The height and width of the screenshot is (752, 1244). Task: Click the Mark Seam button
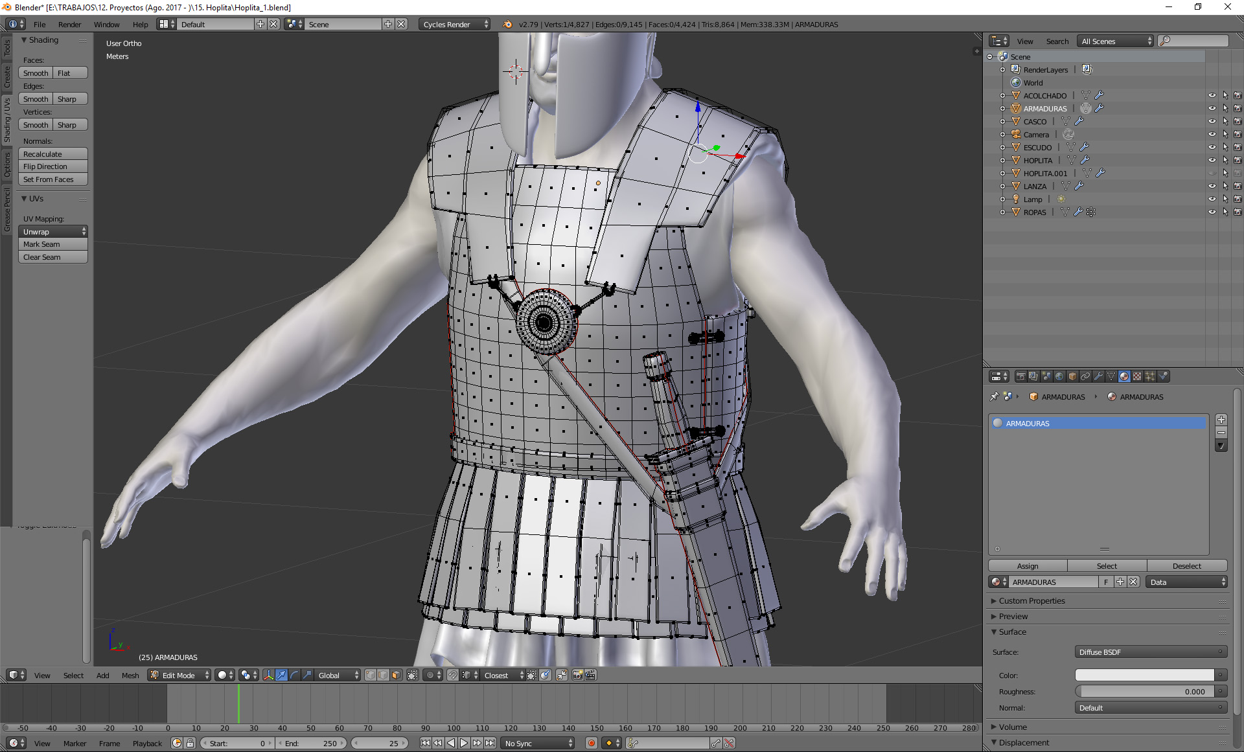tap(52, 244)
